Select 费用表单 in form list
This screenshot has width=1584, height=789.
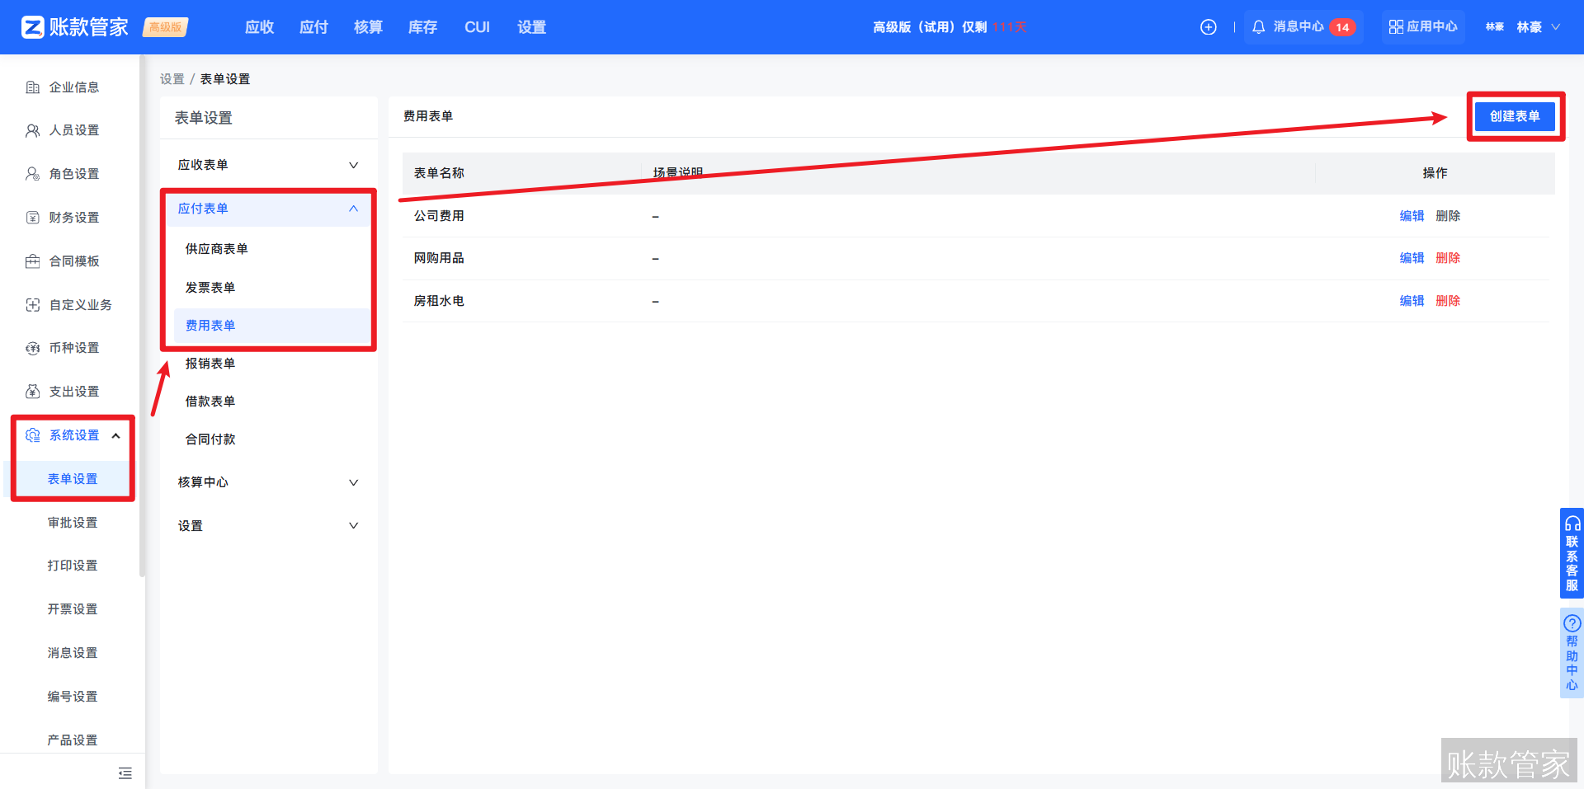click(x=271, y=326)
